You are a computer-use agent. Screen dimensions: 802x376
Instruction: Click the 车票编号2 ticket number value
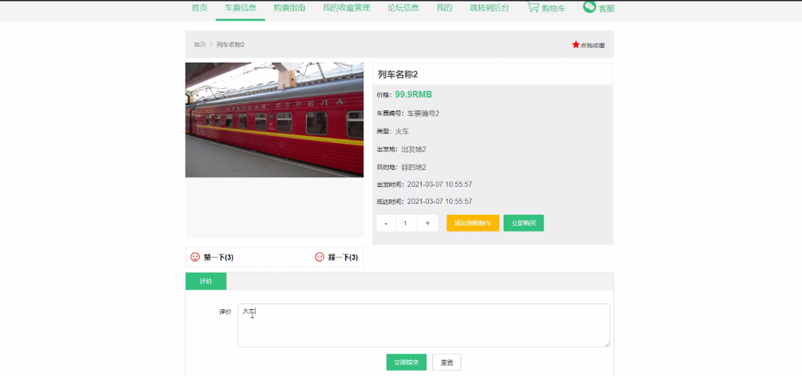point(424,114)
